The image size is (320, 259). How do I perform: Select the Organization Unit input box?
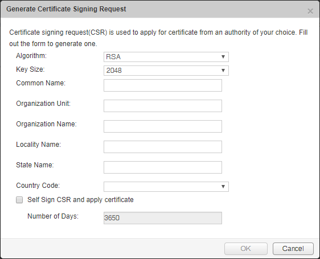tap(163, 106)
